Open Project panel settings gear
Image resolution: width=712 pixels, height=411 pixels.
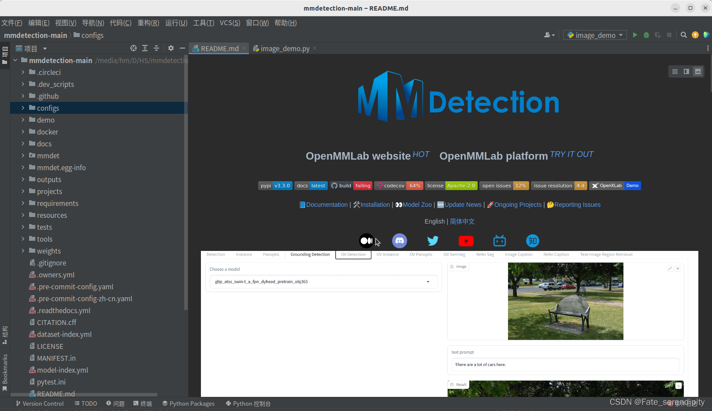click(171, 48)
